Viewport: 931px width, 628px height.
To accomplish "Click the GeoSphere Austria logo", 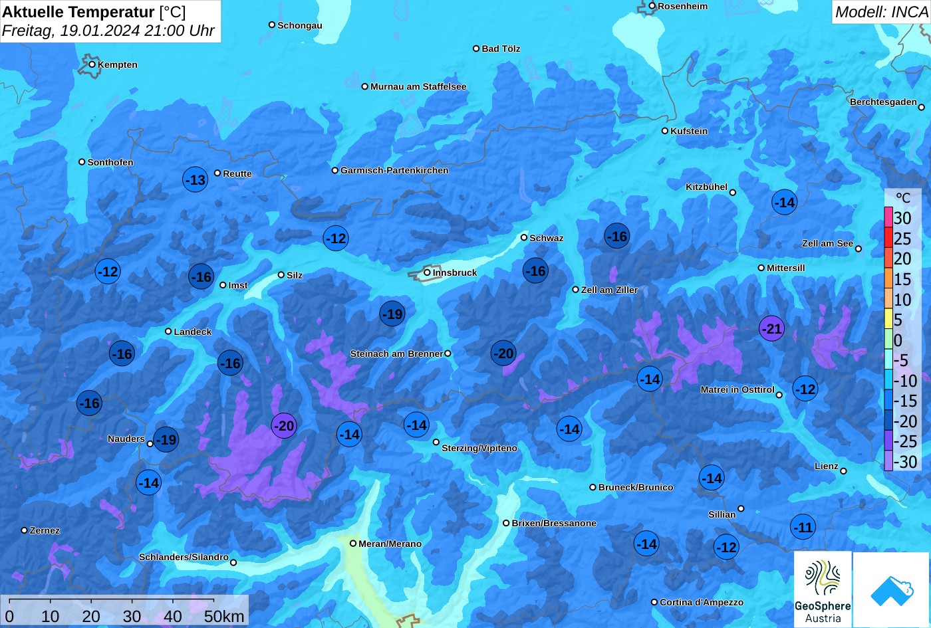I will click(x=823, y=589).
